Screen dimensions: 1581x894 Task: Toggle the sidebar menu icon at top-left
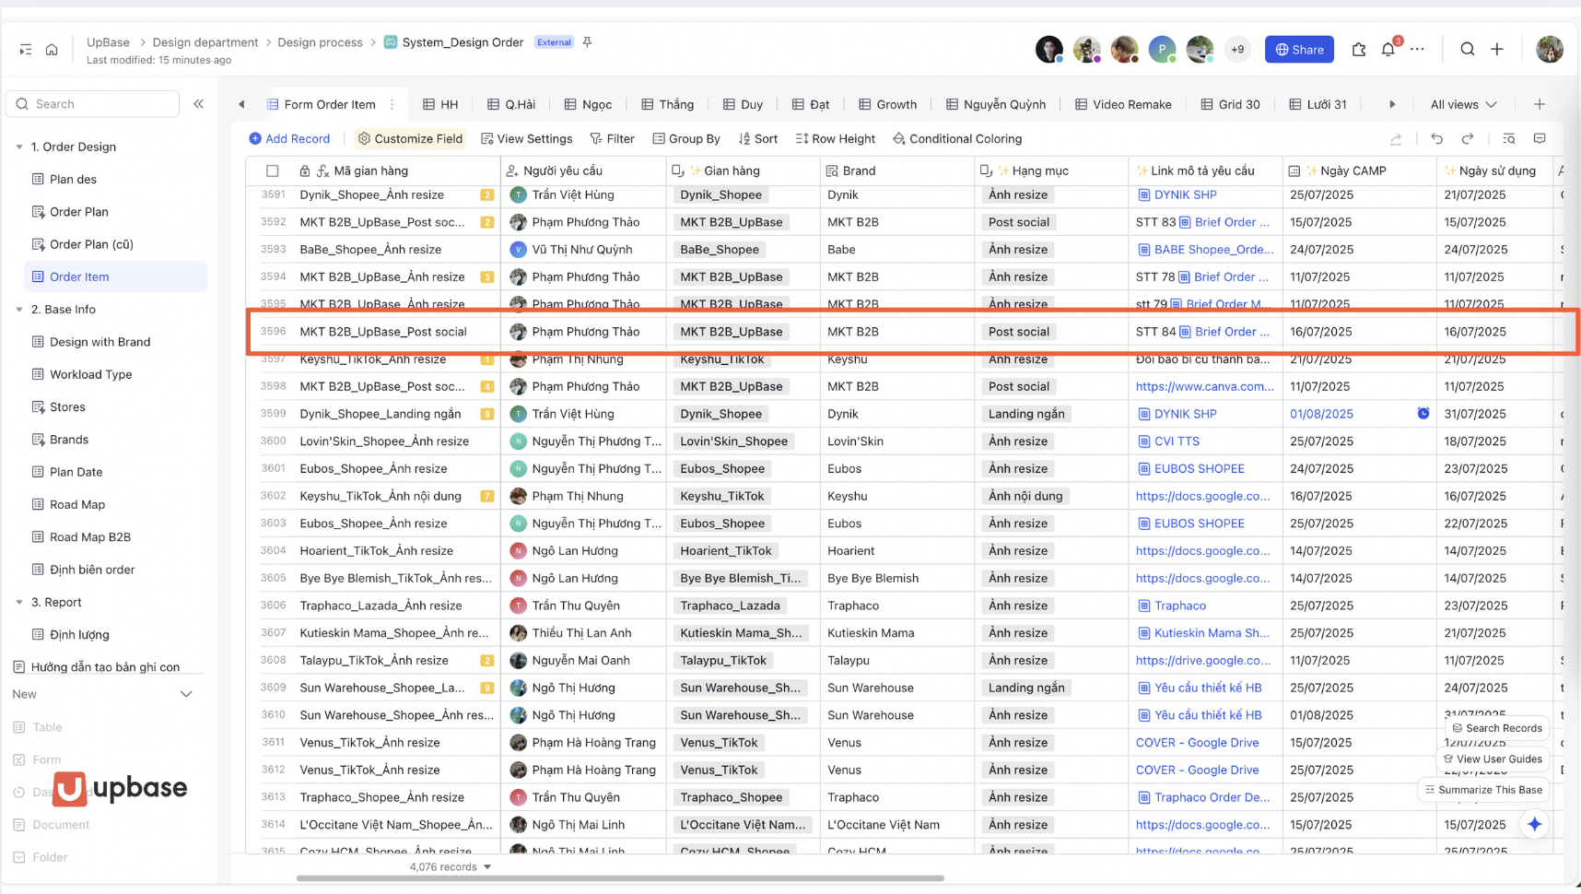point(26,50)
